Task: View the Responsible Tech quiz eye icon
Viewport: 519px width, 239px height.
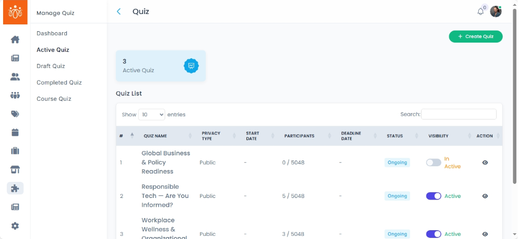Action: pos(485,196)
